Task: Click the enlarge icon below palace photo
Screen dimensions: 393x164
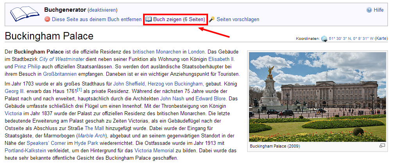Action: (382, 146)
